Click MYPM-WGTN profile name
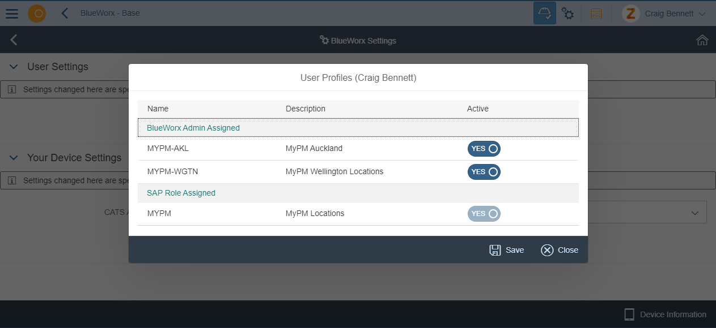Image resolution: width=716 pixels, height=328 pixels. pyautogui.click(x=173, y=171)
